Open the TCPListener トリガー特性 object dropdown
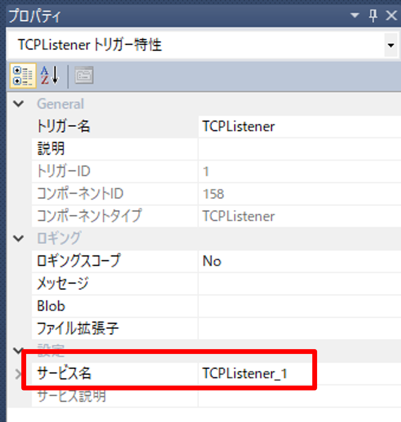The width and height of the screenshot is (401, 422). pyautogui.click(x=391, y=45)
